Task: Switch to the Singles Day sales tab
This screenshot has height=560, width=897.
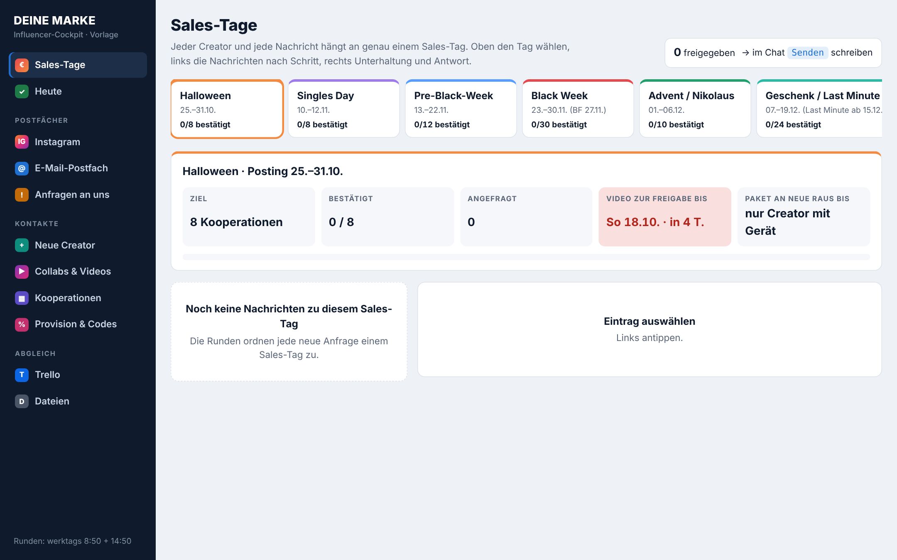Action: (344, 109)
